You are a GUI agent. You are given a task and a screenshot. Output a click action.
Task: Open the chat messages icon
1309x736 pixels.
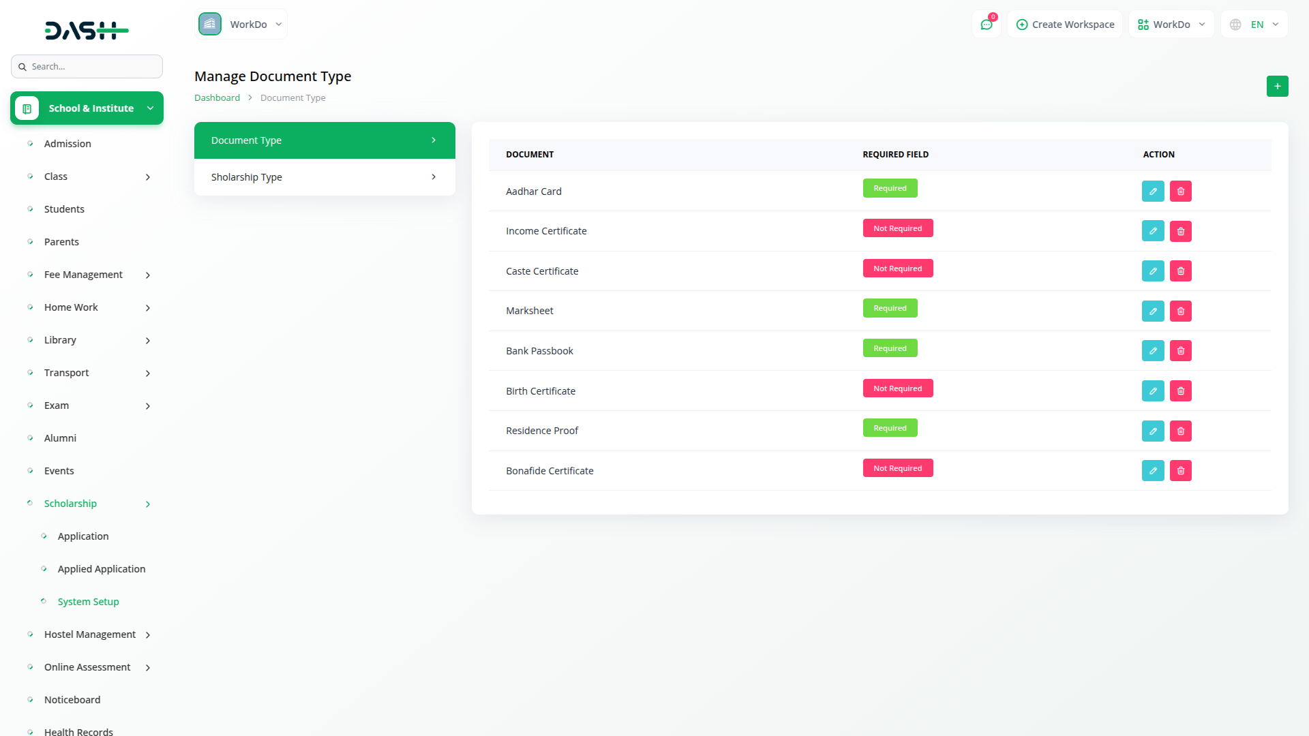(986, 25)
